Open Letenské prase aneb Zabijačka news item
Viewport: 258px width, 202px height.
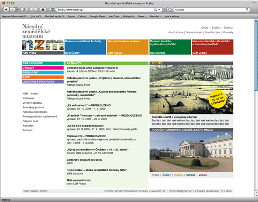[92, 68]
